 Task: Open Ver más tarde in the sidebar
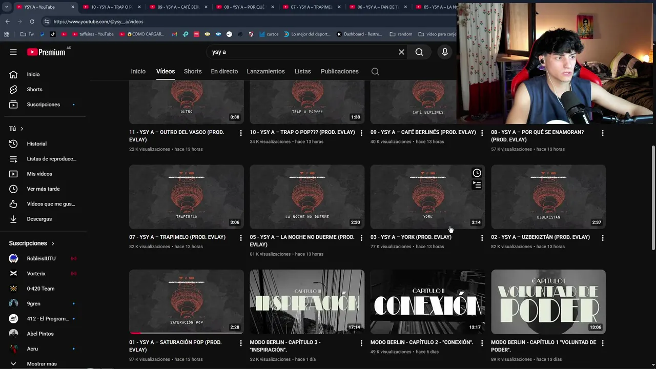pyautogui.click(x=44, y=189)
